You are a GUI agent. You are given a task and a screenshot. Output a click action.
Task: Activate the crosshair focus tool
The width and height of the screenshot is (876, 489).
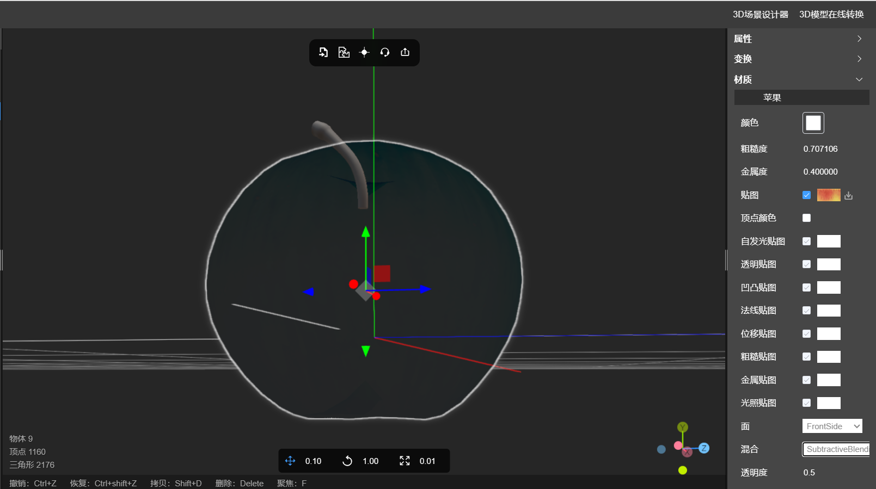364,52
